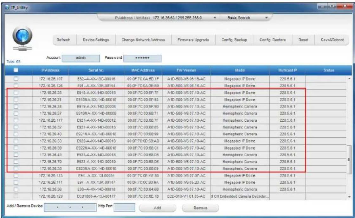Screen dimensions: 355x218
Task: Select the IP cell 172.16.26.33
Action: 50,141
